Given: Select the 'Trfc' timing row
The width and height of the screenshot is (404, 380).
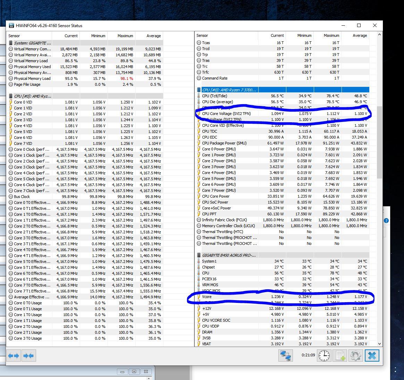Looking at the screenshot, I should 283,73.
